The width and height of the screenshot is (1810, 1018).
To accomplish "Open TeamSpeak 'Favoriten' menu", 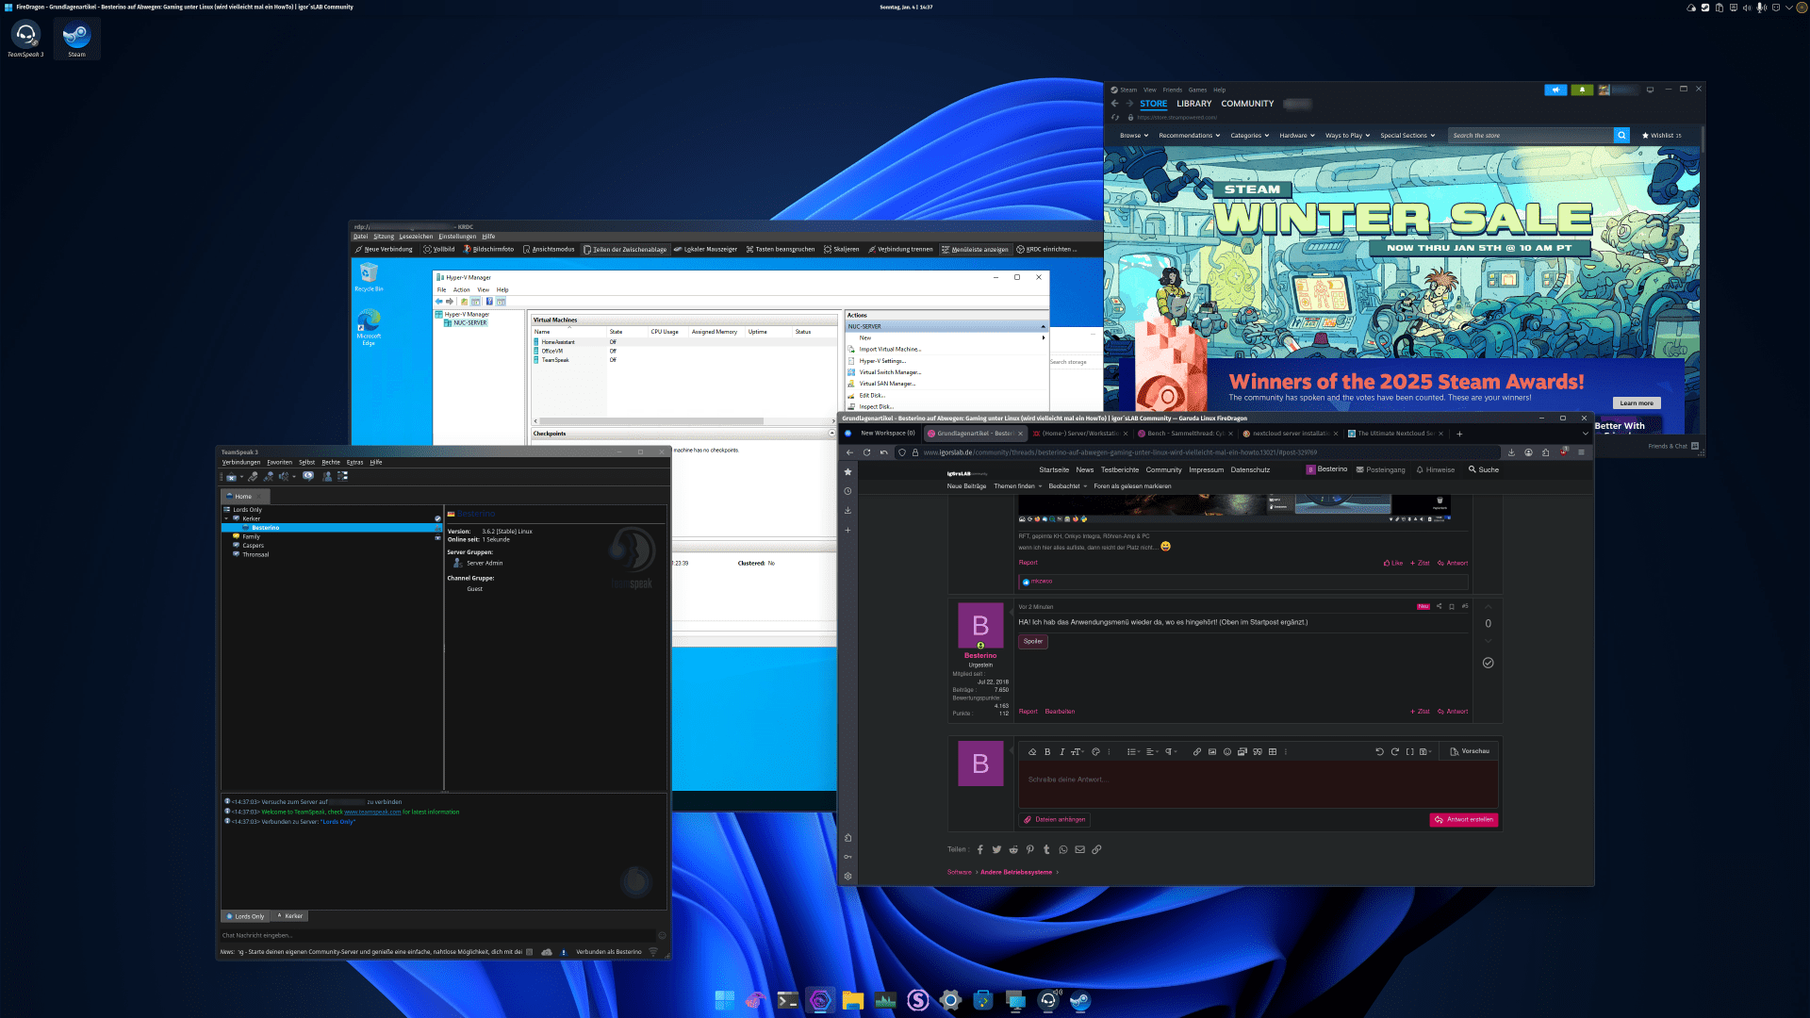I will [x=279, y=463].
